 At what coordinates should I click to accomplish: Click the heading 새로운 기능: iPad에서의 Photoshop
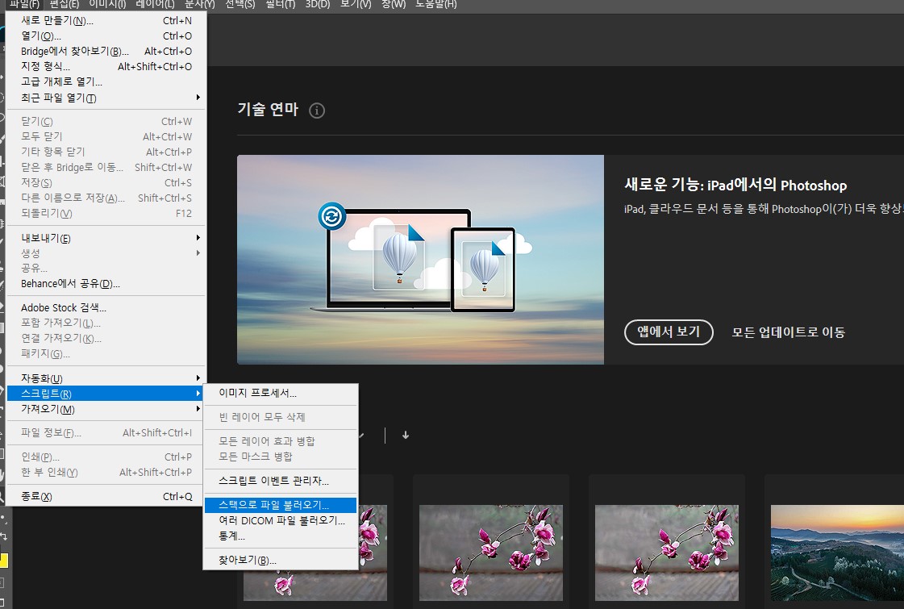(735, 186)
